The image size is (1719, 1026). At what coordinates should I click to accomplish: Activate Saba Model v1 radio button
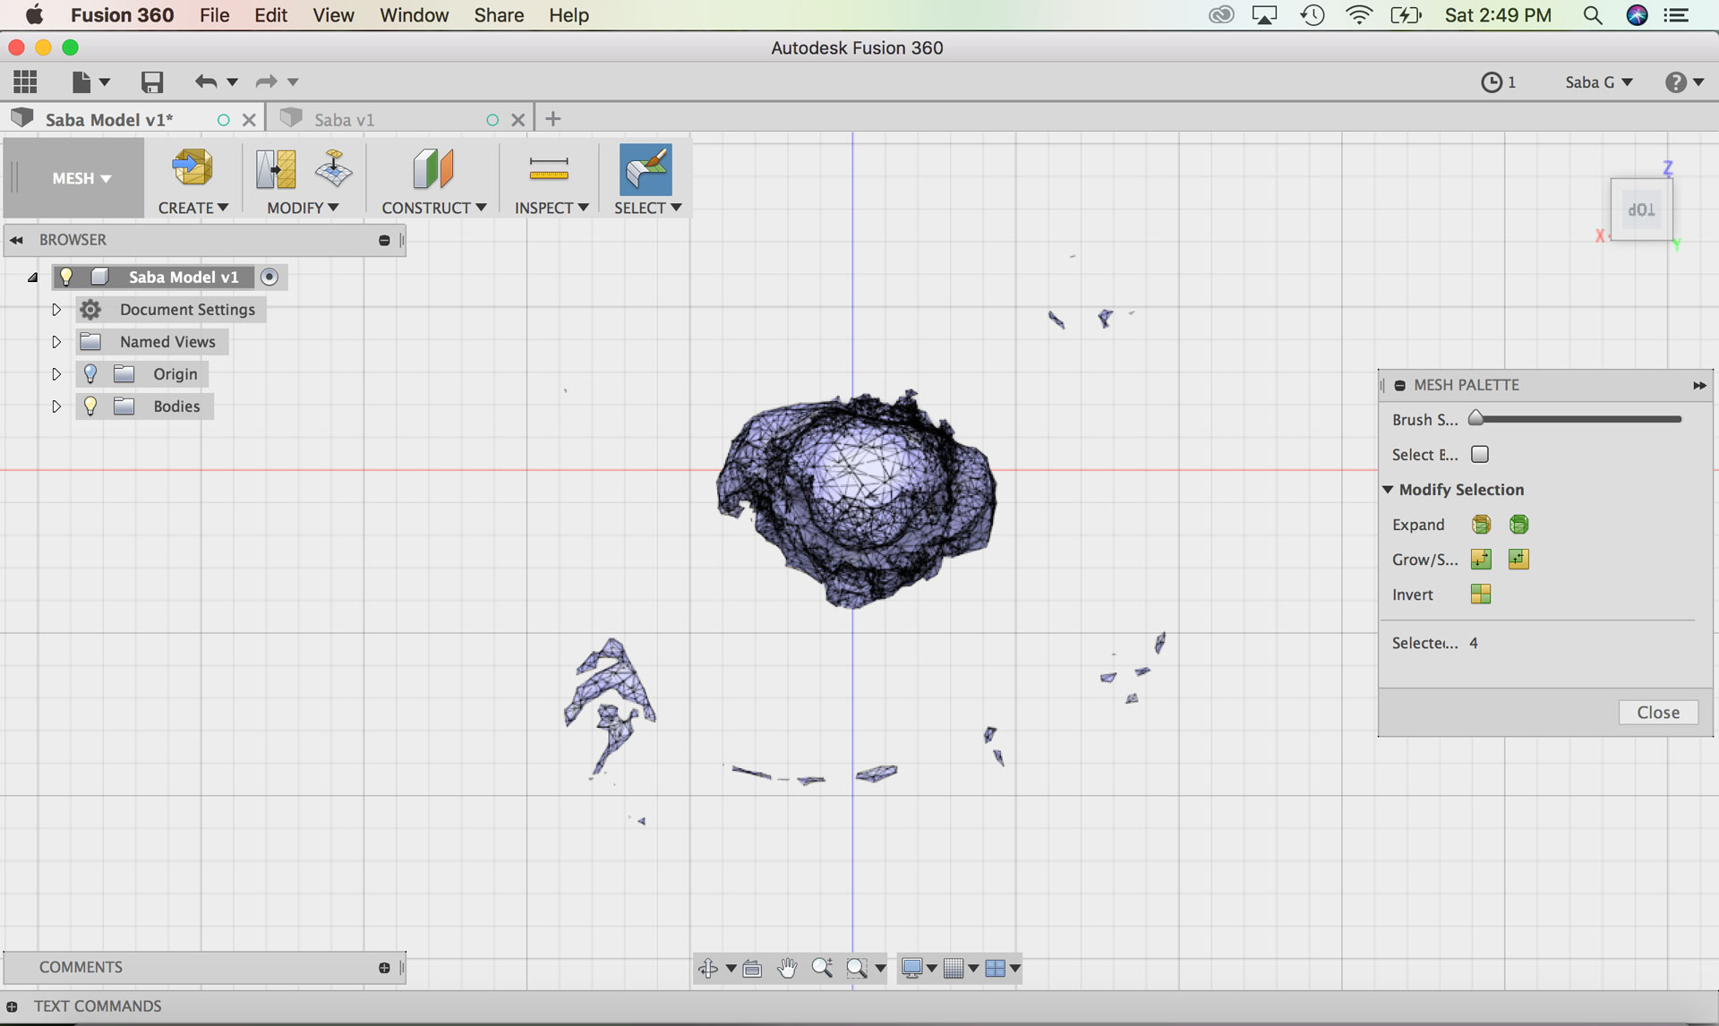pyautogui.click(x=269, y=278)
